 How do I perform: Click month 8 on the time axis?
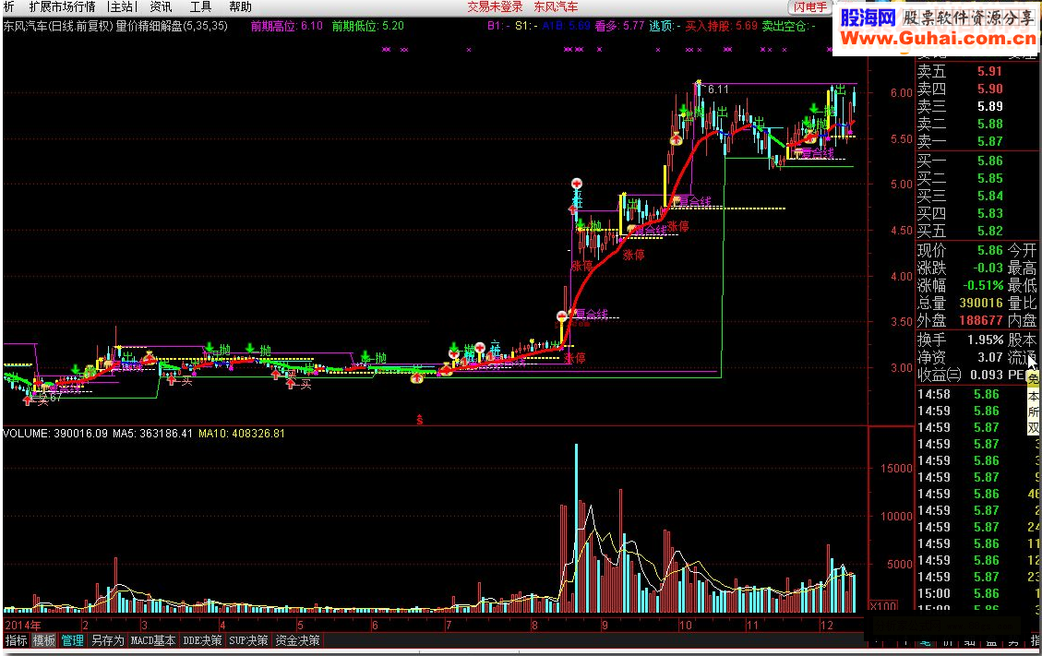point(535,626)
